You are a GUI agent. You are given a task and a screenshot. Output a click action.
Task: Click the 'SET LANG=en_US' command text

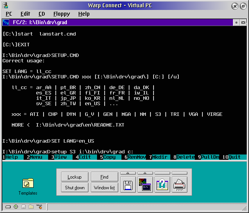point(73,141)
